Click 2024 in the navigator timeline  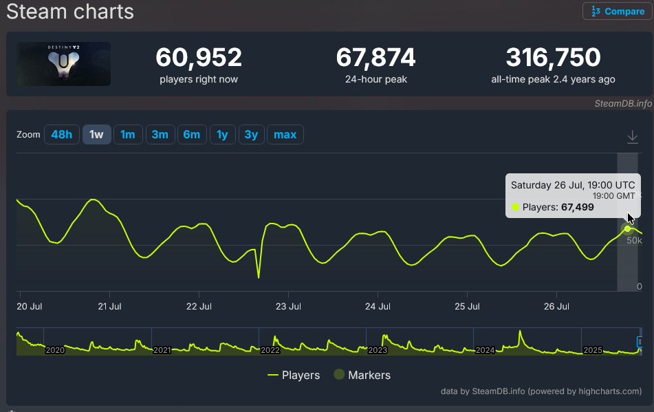[485, 350]
